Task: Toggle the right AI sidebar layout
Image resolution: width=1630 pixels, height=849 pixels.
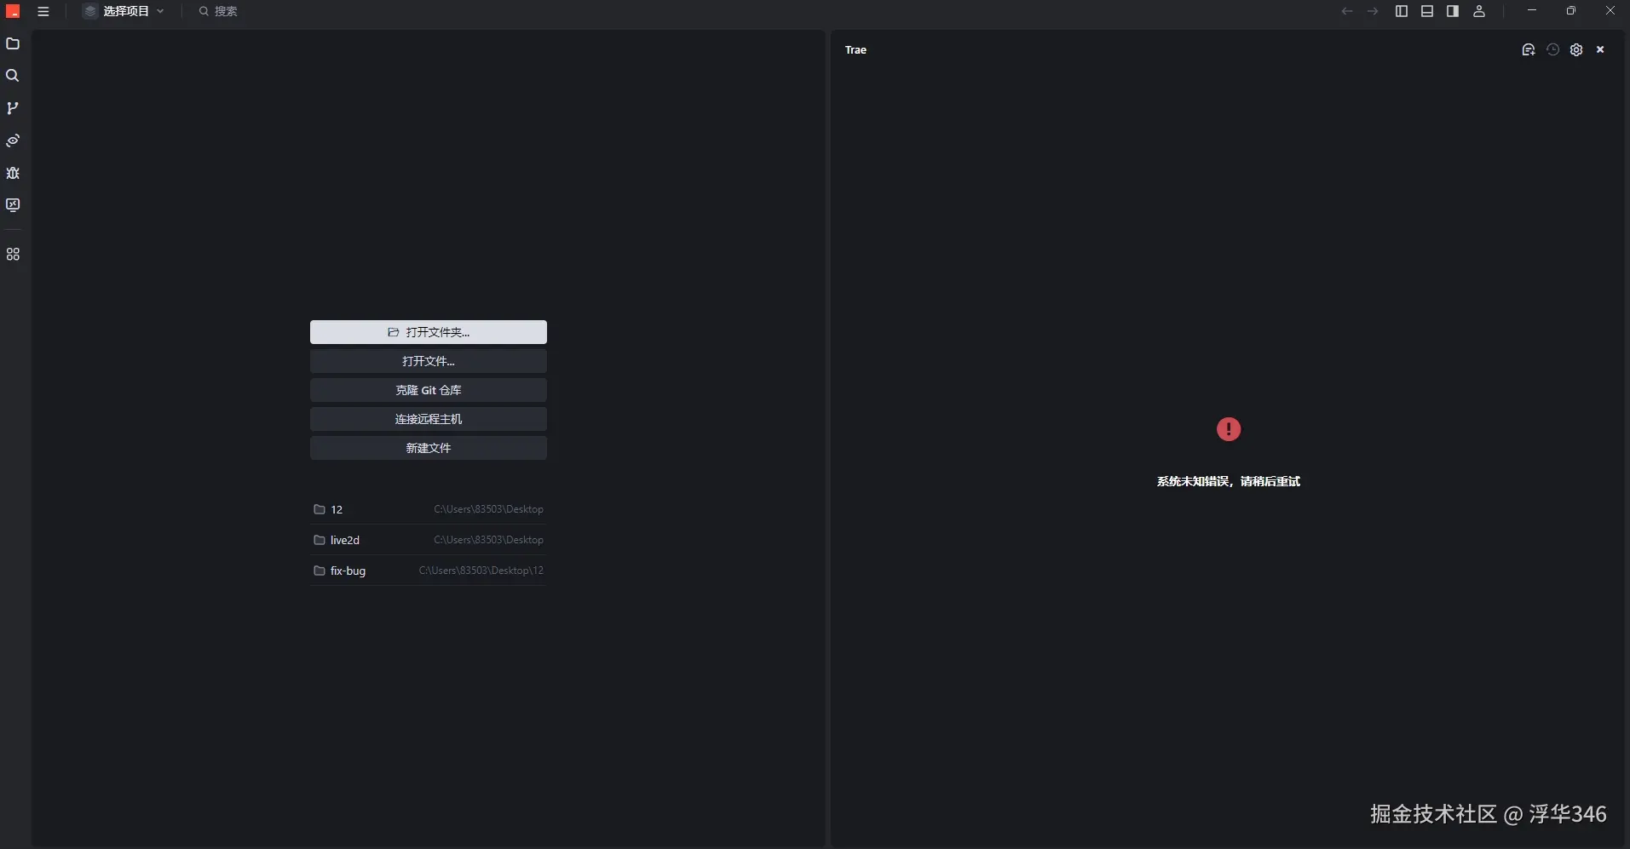Action: click(1453, 11)
